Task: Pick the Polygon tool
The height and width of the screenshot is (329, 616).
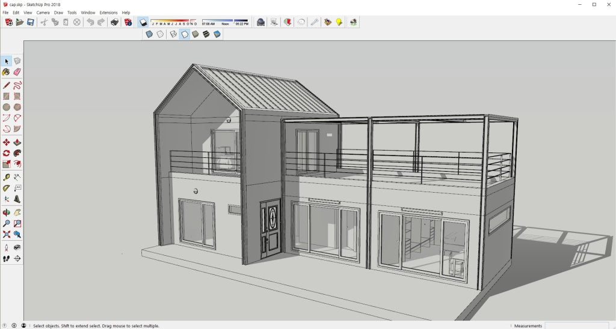Action: click(x=17, y=107)
